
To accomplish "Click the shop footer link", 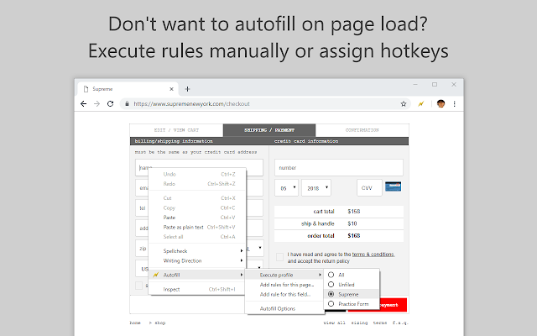I will click(x=160, y=323).
